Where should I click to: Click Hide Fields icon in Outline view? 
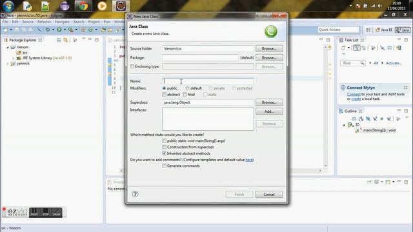368,119
